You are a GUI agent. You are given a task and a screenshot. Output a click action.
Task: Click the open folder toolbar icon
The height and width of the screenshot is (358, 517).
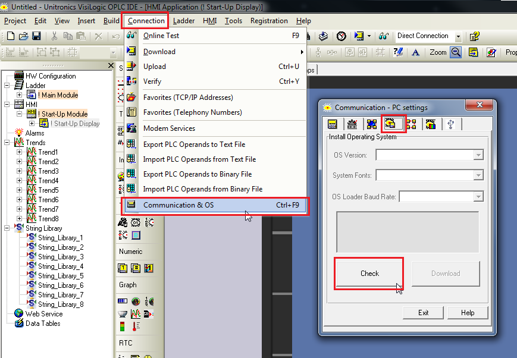tap(23, 36)
